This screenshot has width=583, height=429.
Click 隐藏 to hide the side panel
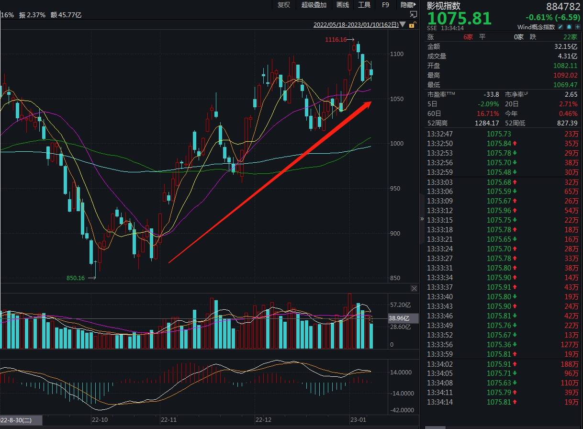pos(408,5)
